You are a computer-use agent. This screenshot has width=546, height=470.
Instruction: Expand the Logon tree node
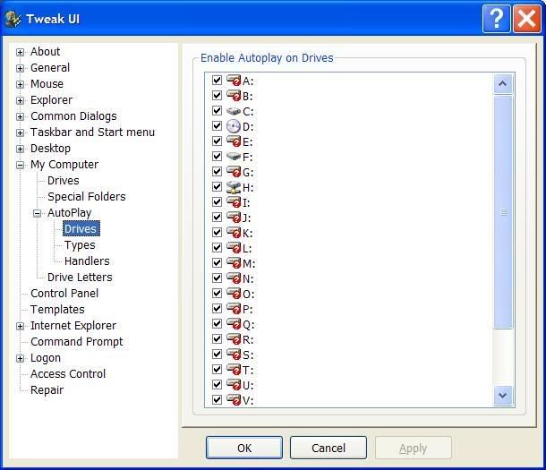pos(21,358)
